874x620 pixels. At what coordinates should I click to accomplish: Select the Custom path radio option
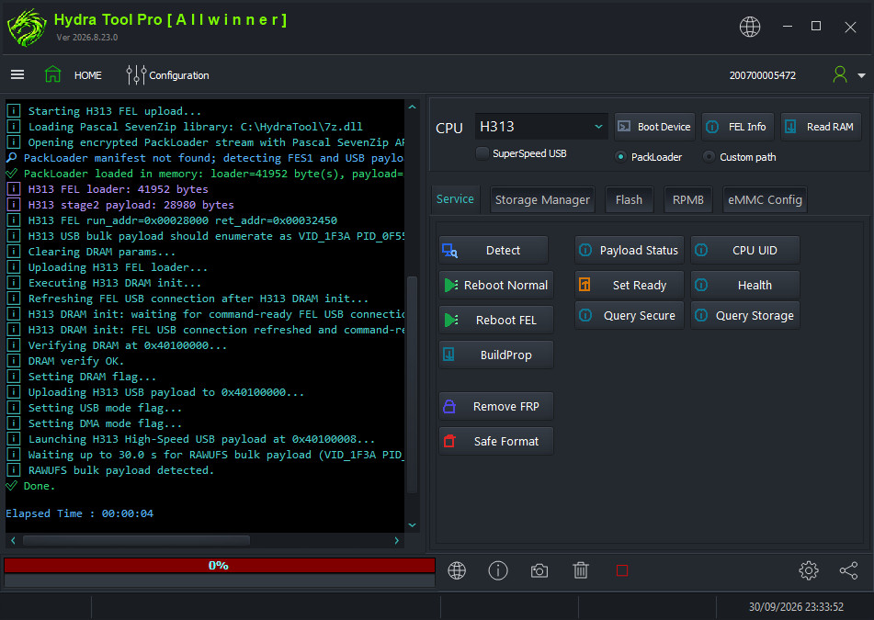tap(709, 157)
